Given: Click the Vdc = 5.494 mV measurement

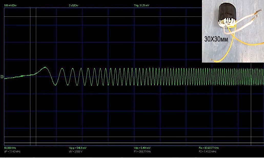Looking at the screenshot, I should click(x=142, y=148).
